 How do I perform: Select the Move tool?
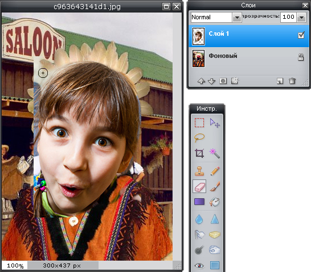coord(215,123)
